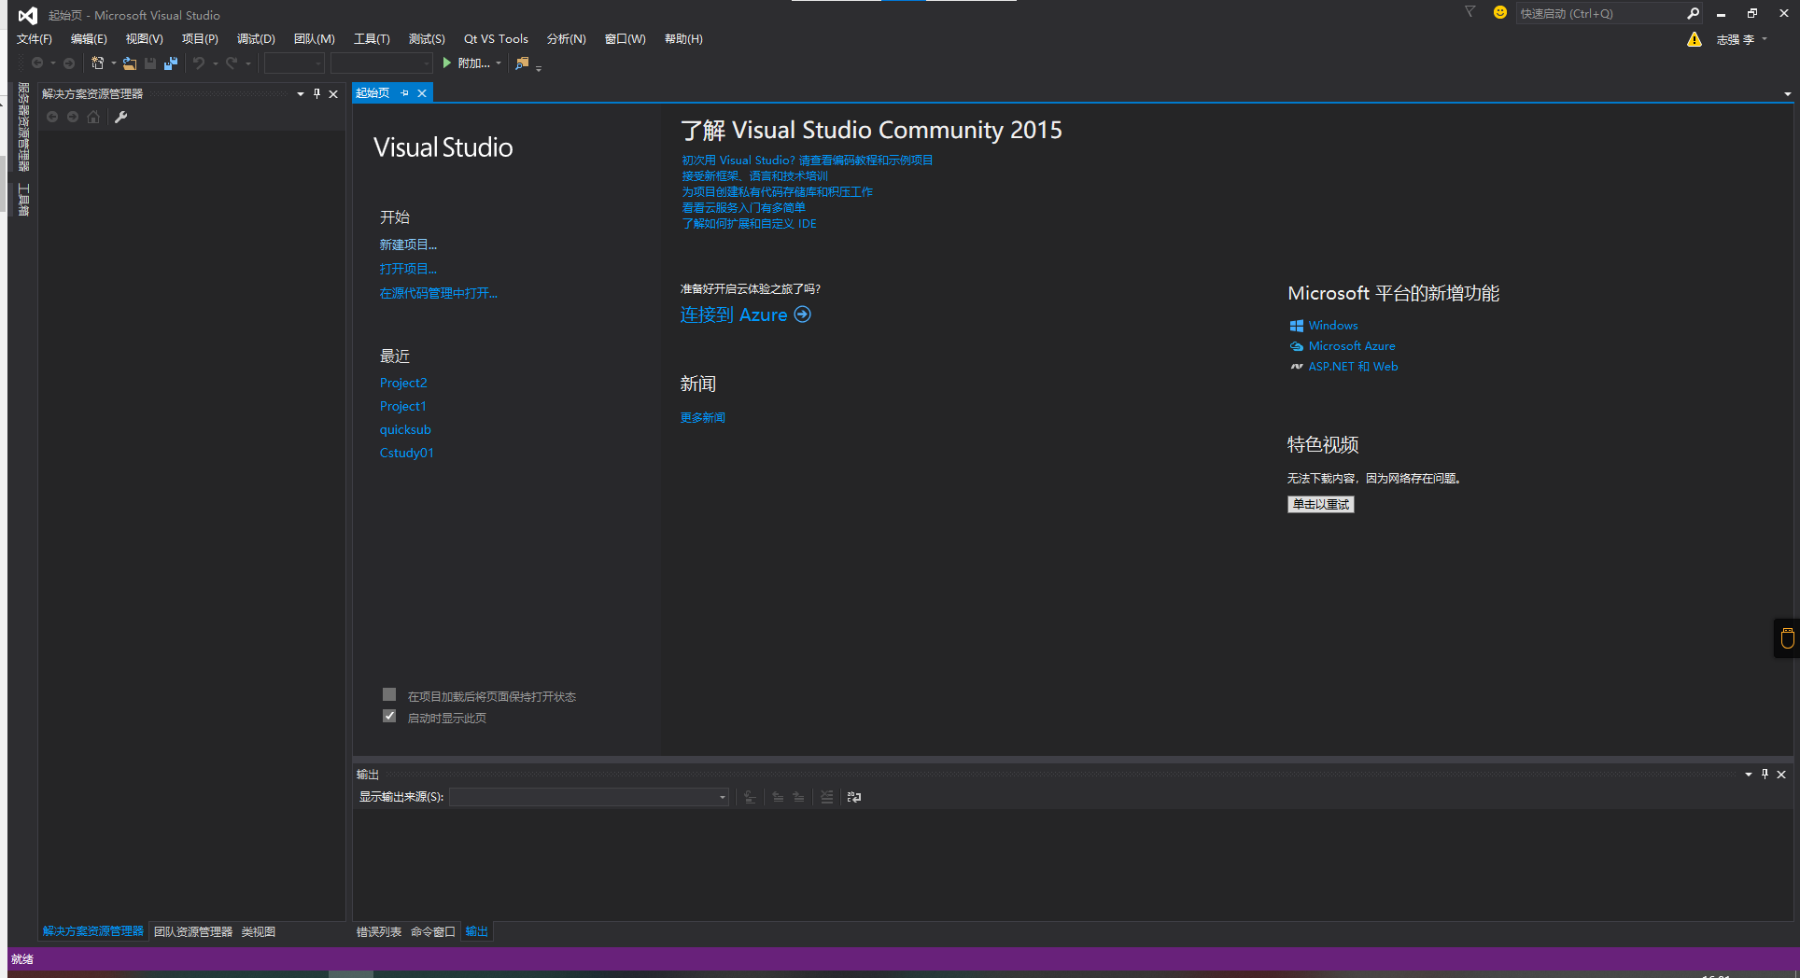Open recent project quicksub
This screenshot has width=1800, height=978.
click(405, 429)
